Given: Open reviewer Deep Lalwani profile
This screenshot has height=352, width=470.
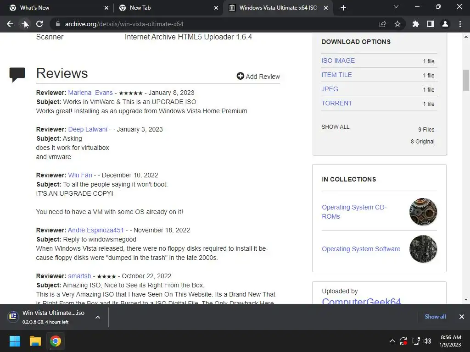Looking at the screenshot, I should tap(88, 129).
